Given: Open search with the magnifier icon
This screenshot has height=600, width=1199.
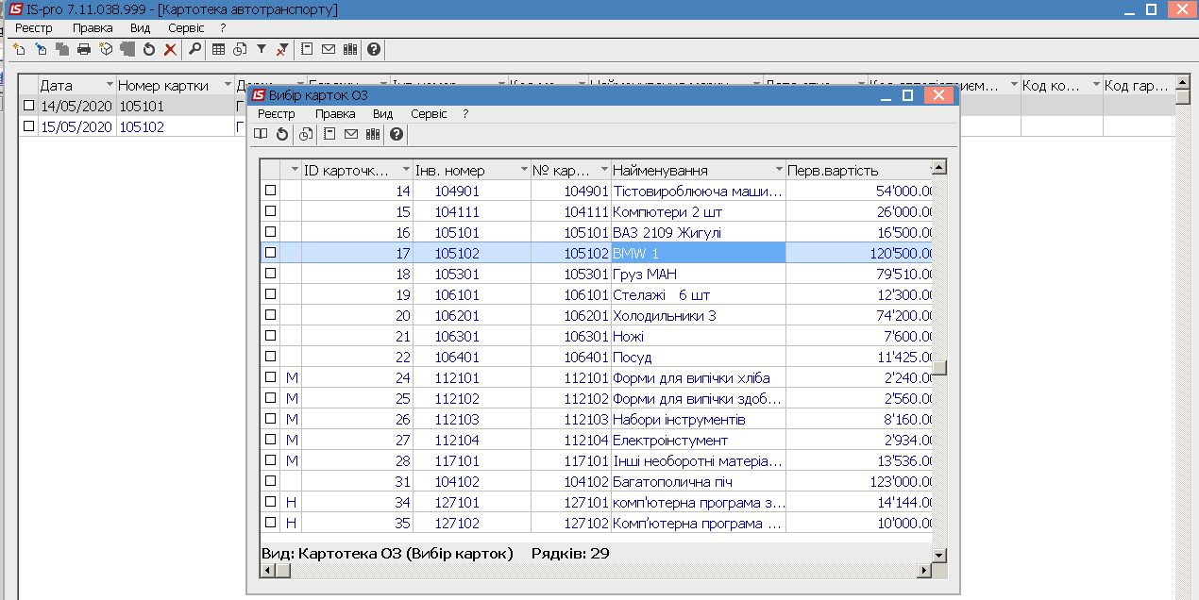Looking at the screenshot, I should pyautogui.click(x=194, y=49).
